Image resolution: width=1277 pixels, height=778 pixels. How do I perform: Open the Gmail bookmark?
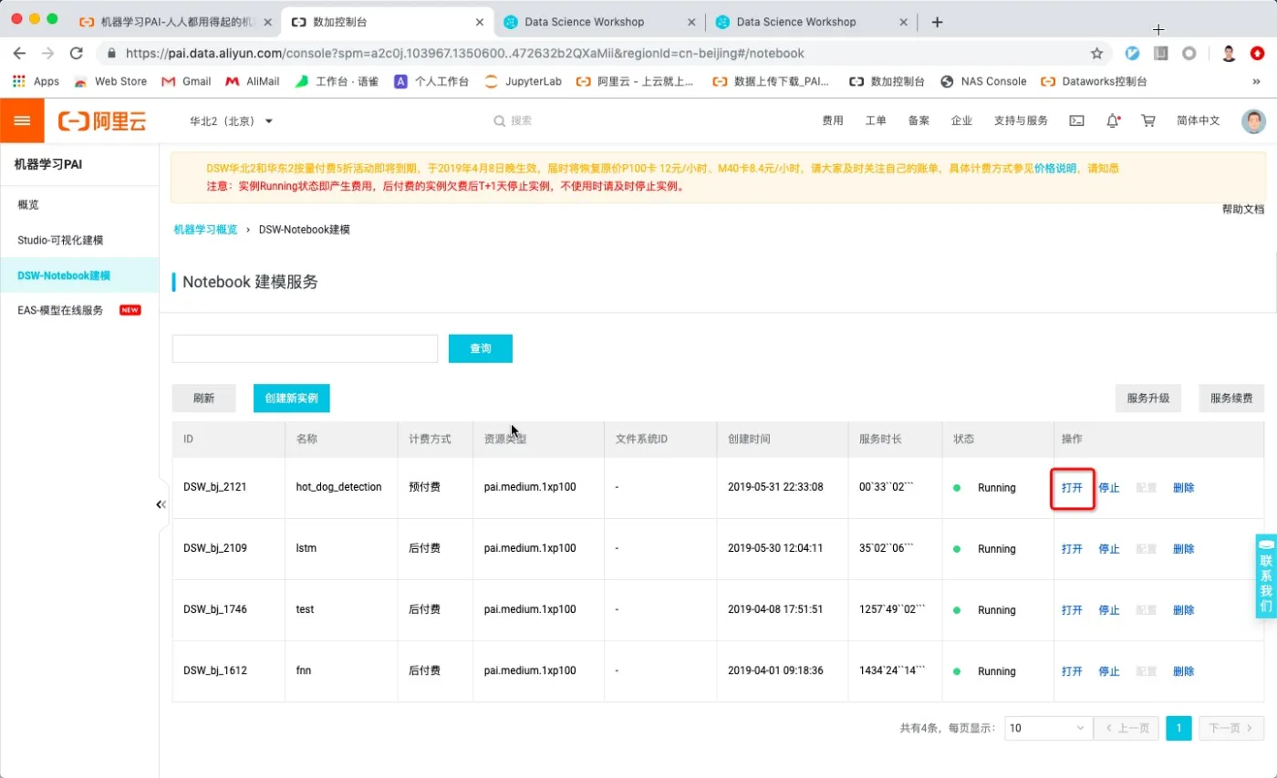(x=186, y=81)
